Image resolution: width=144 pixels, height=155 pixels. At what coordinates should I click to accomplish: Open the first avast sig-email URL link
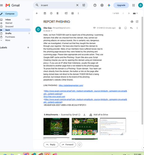pyautogui.click(x=85, y=92)
